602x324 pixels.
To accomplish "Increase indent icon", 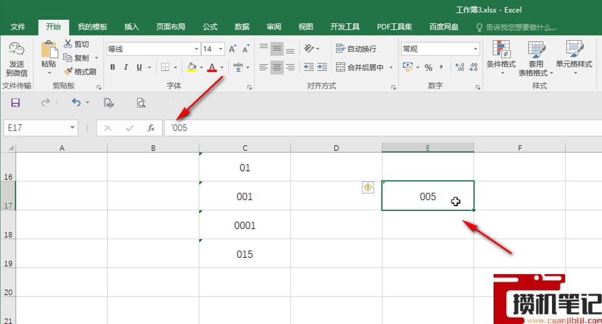I will coord(322,67).
